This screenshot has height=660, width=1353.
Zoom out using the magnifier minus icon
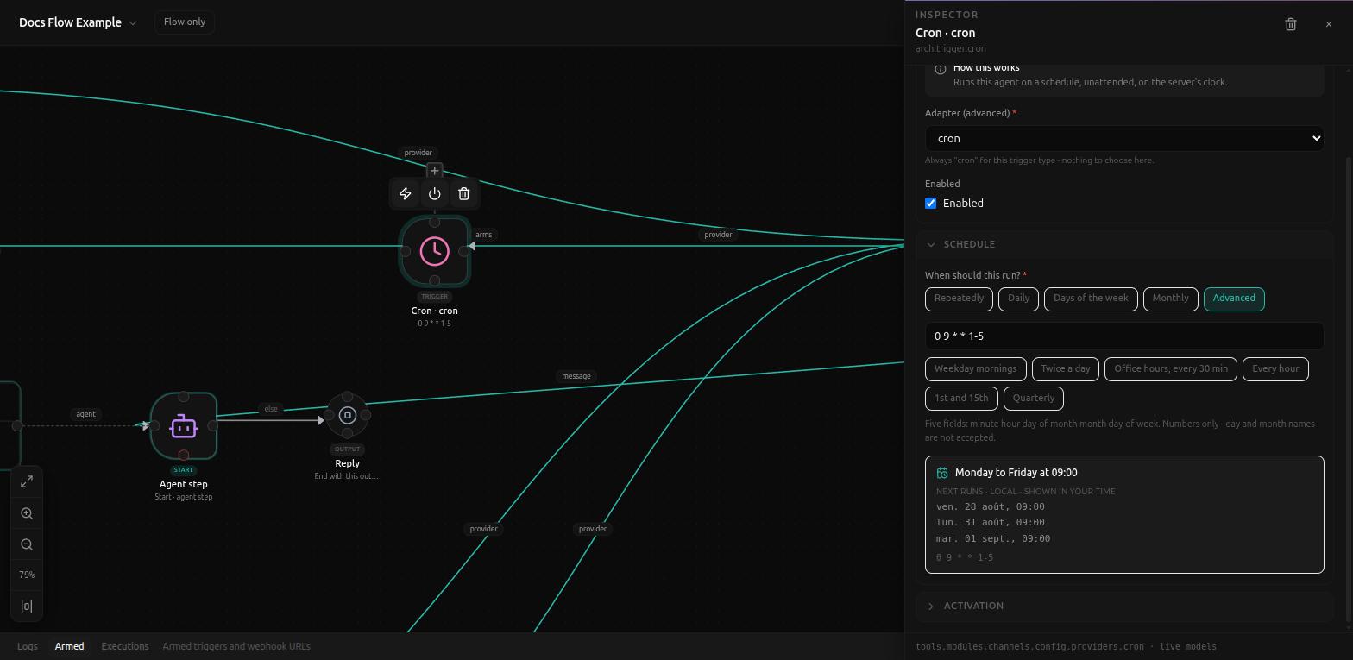(x=27, y=544)
